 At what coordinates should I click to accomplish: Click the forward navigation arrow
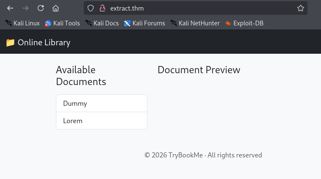[25, 8]
